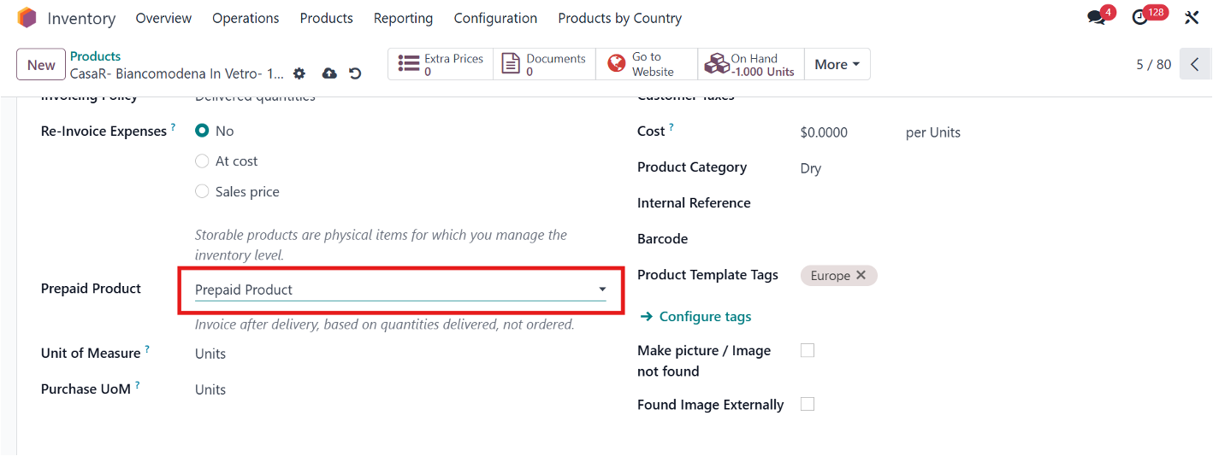1213x456 pixels.
Task: Click the Extra Prices list icon
Action: coord(409,64)
